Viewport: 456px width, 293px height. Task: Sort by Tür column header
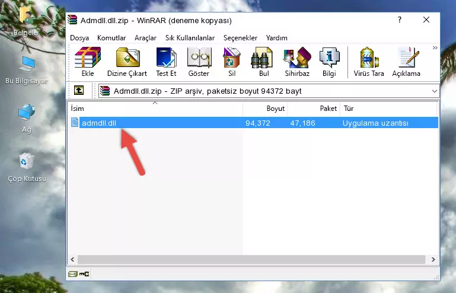388,108
